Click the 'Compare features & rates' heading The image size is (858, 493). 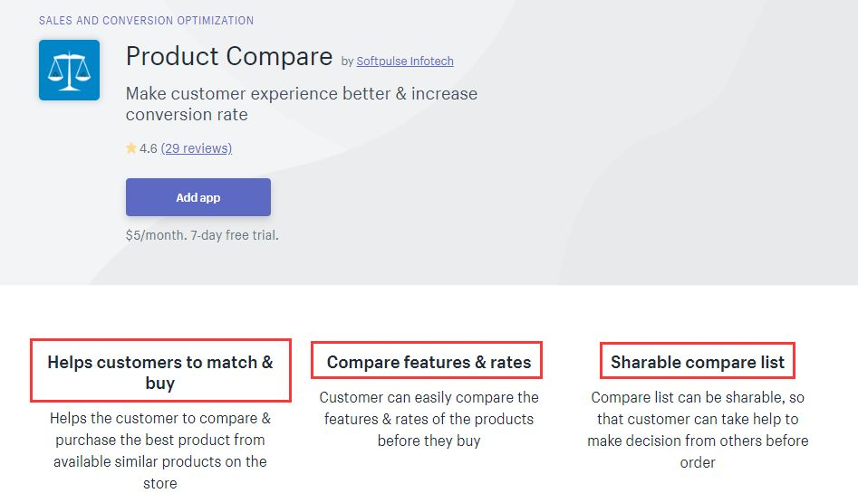pyautogui.click(x=429, y=363)
